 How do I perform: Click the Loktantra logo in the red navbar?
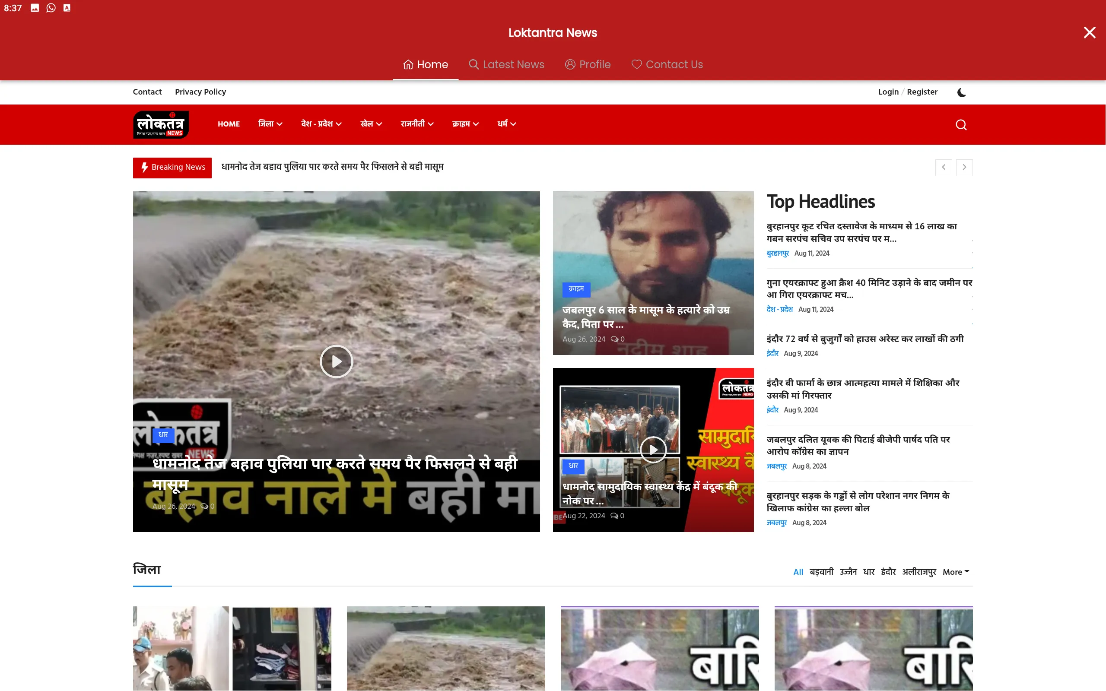click(x=161, y=124)
